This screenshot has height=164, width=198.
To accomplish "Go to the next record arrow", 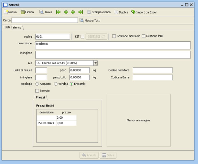I will tap(73, 12).
